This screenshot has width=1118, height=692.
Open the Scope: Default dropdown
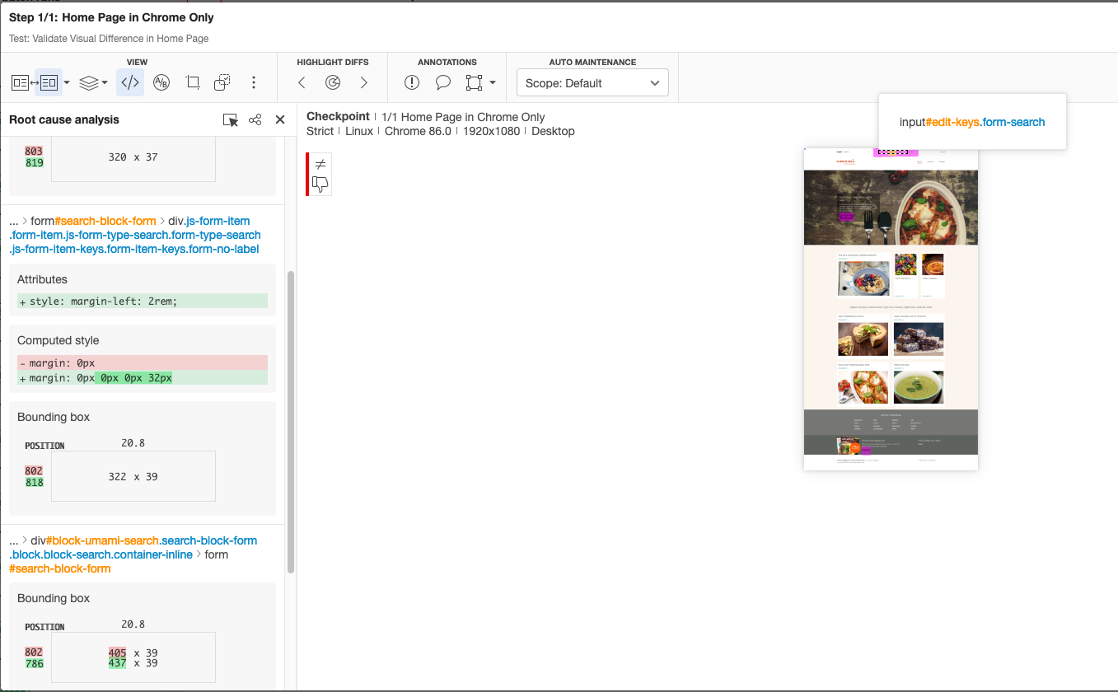(592, 82)
